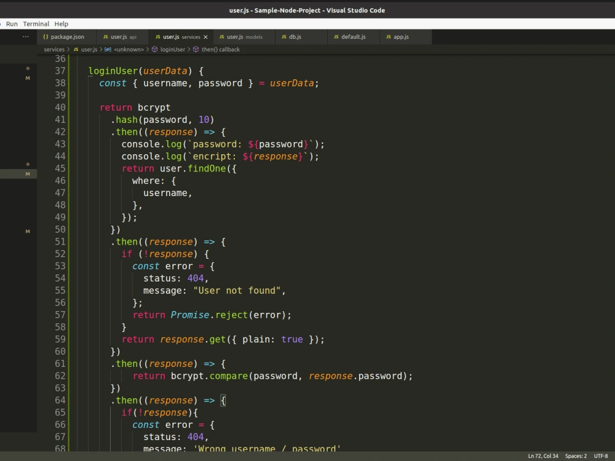Click the userData parameter on line 37
Viewport: 615px width, 461px height.
tap(165, 71)
